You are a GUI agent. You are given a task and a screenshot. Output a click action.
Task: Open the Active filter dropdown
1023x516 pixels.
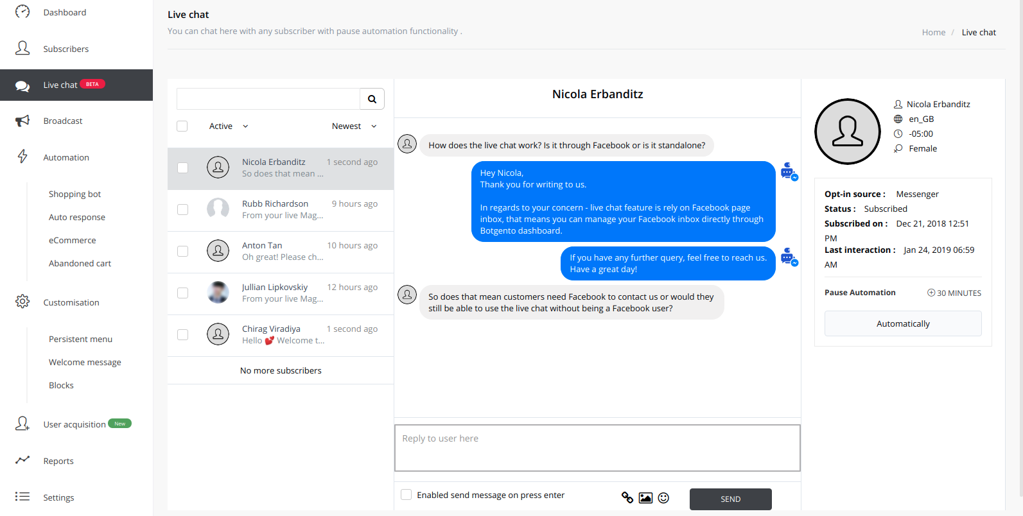point(228,126)
